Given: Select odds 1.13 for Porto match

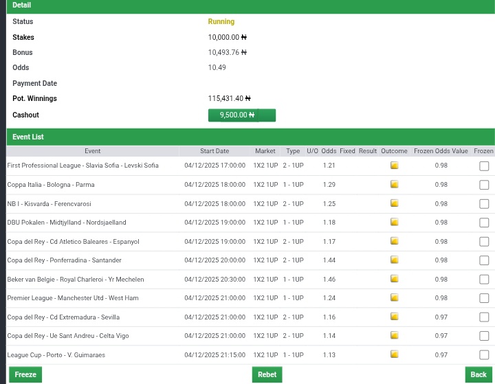Looking at the screenshot, I should (329, 355).
